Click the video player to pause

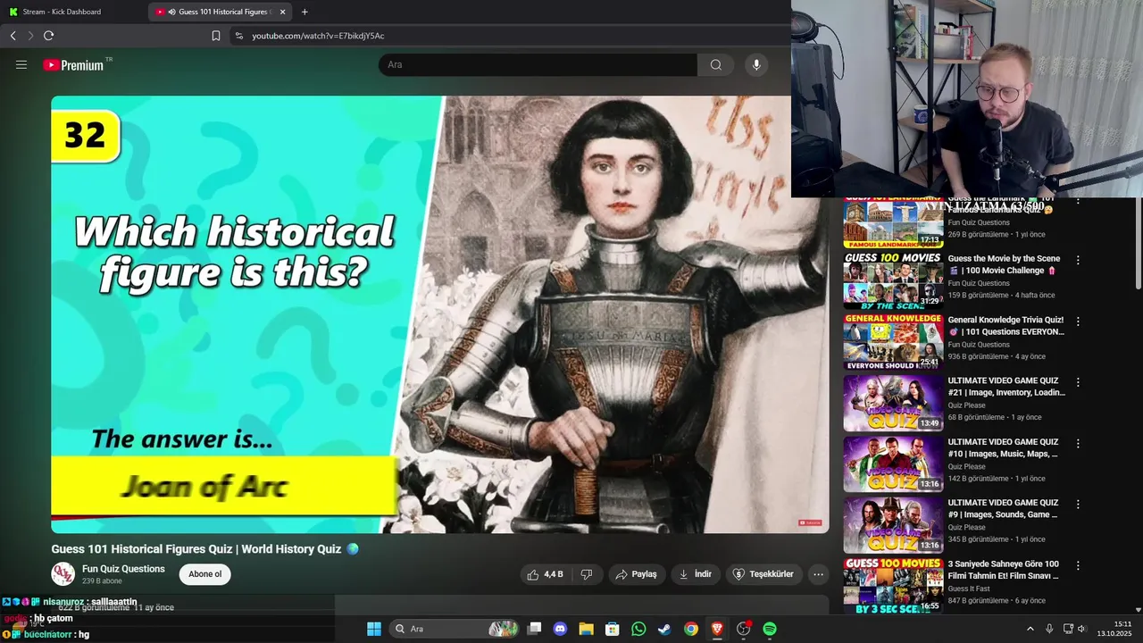[x=439, y=314]
